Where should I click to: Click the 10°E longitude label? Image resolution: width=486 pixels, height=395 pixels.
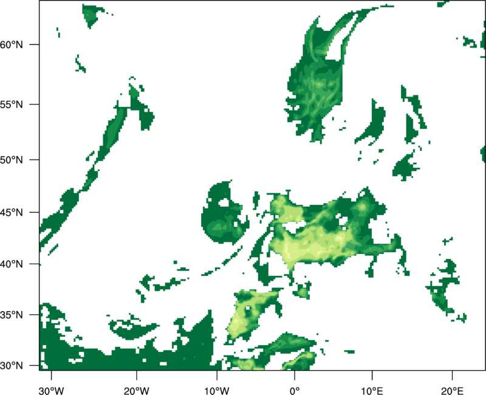coord(372,391)
